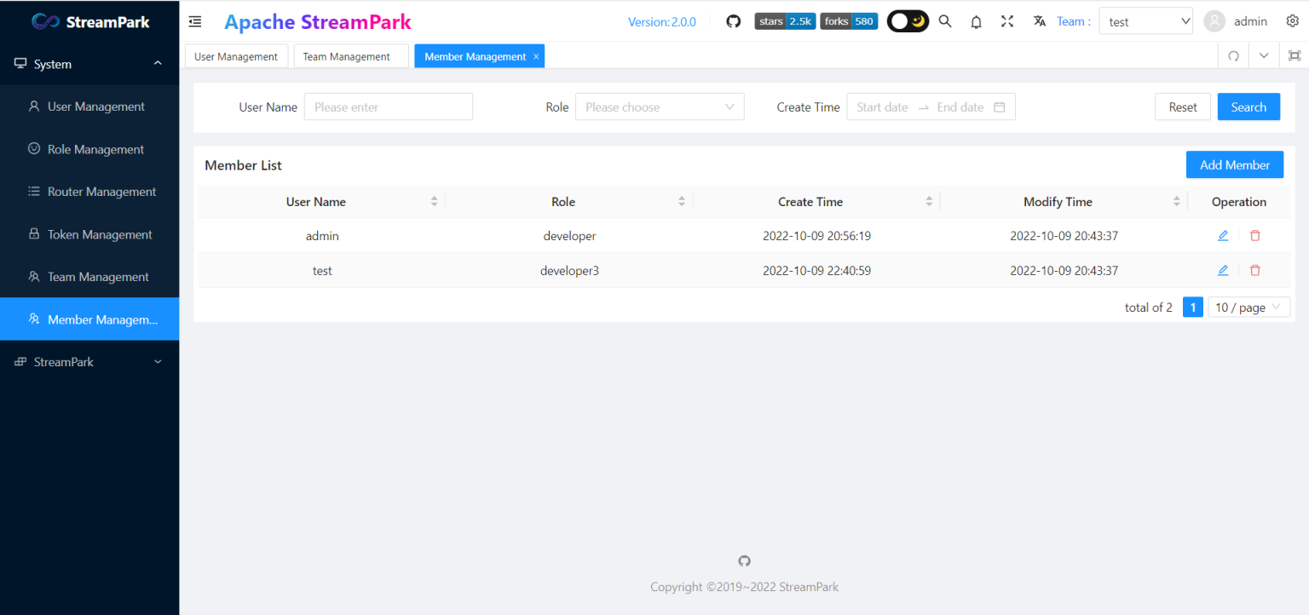This screenshot has width=1309, height=615.
Task: Click the Version:2.0.0 label
Action: click(662, 22)
